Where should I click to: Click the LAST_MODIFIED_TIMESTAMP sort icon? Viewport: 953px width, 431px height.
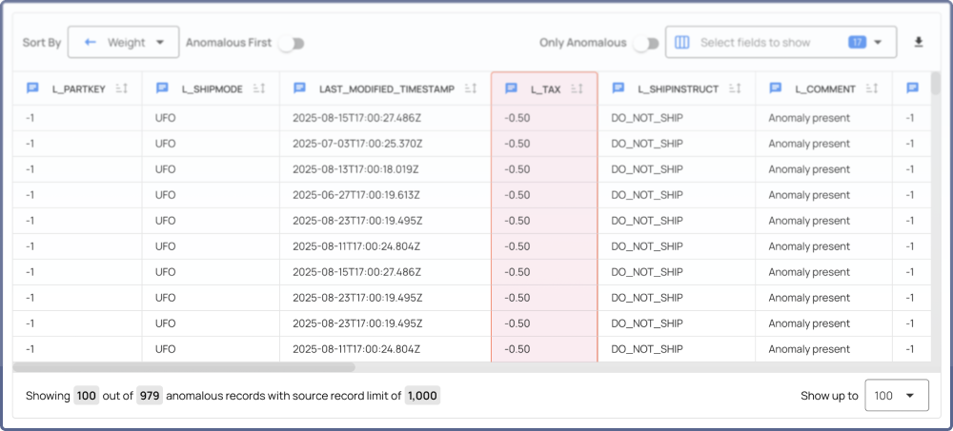tap(471, 88)
